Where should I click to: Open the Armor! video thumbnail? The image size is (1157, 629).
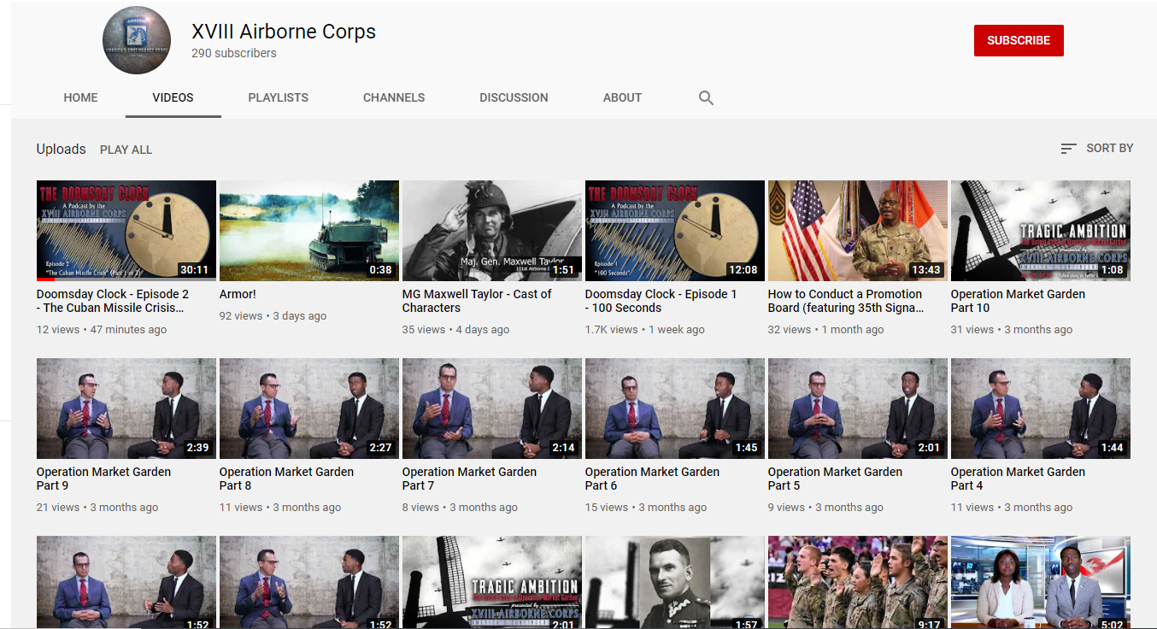[x=309, y=231]
